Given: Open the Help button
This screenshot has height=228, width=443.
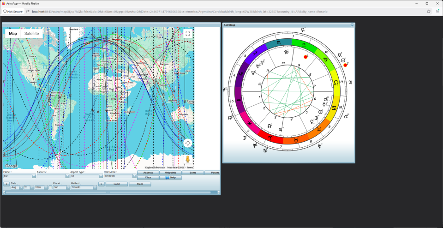Looking at the screenshot, I should point(170,178).
